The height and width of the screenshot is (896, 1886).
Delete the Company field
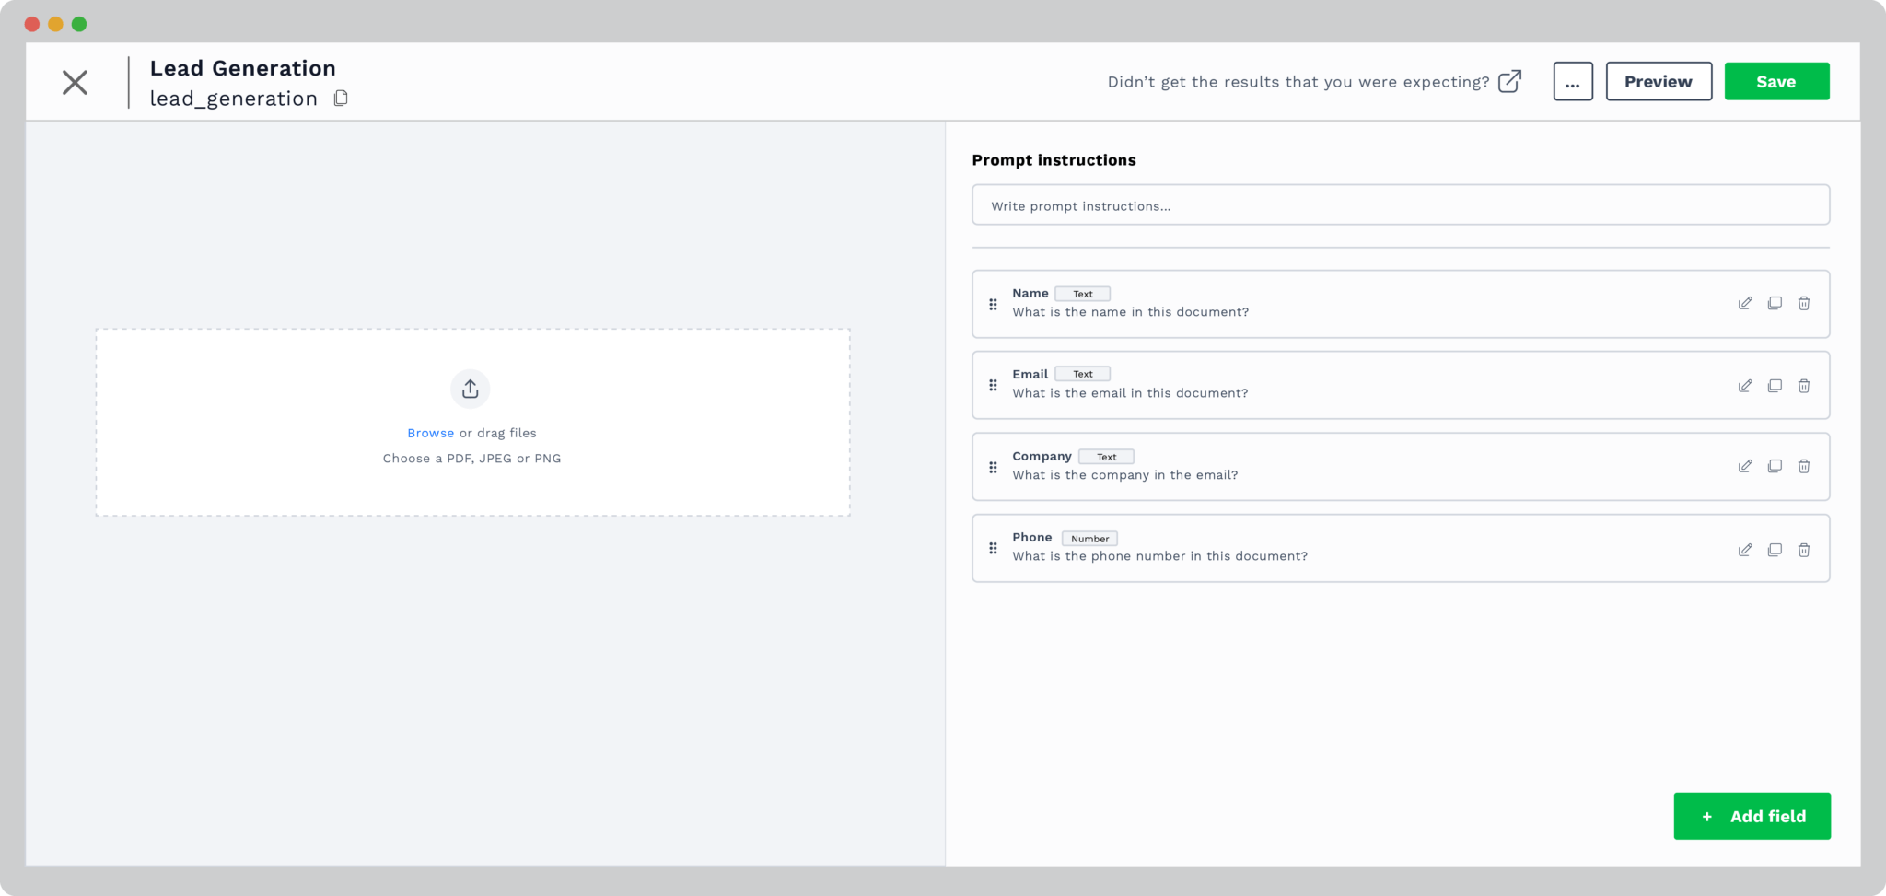click(1804, 466)
